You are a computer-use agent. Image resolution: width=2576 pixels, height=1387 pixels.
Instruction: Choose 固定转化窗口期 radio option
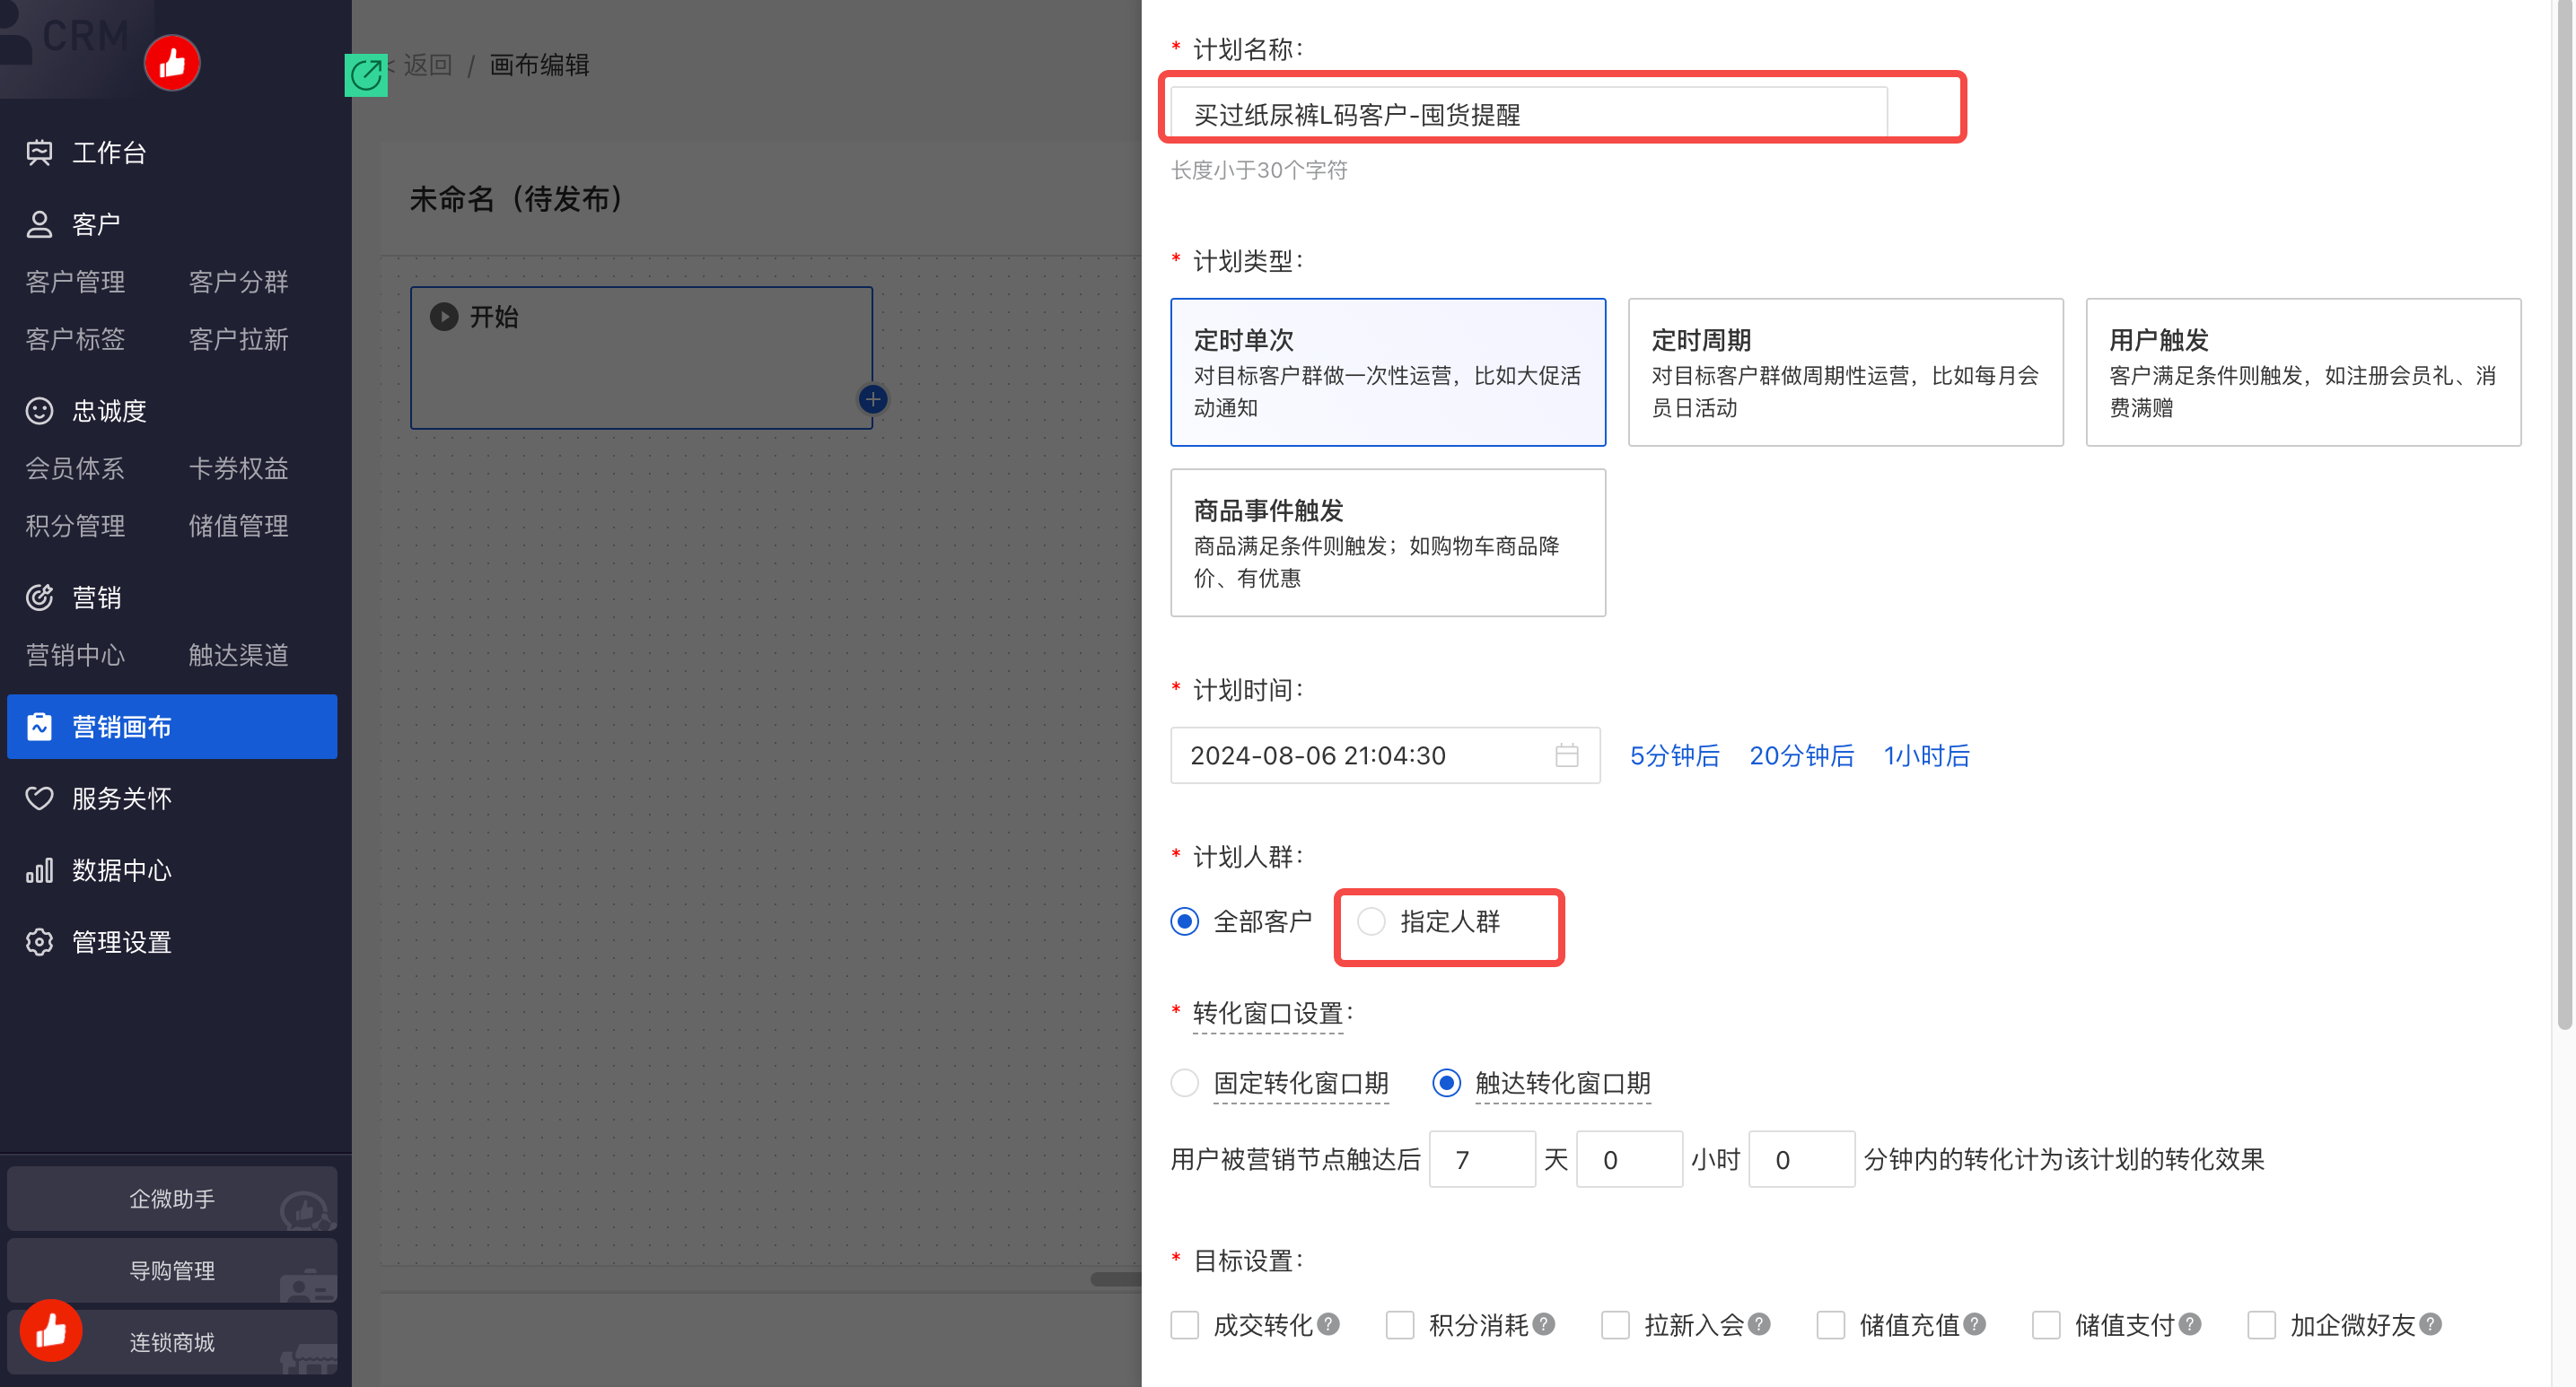[x=1185, y=1083]
